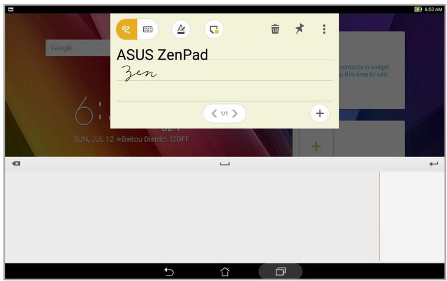Tap the backspace key on handwriting bar
This screenshot has width=447, height=281.
(x=16, y=164)
